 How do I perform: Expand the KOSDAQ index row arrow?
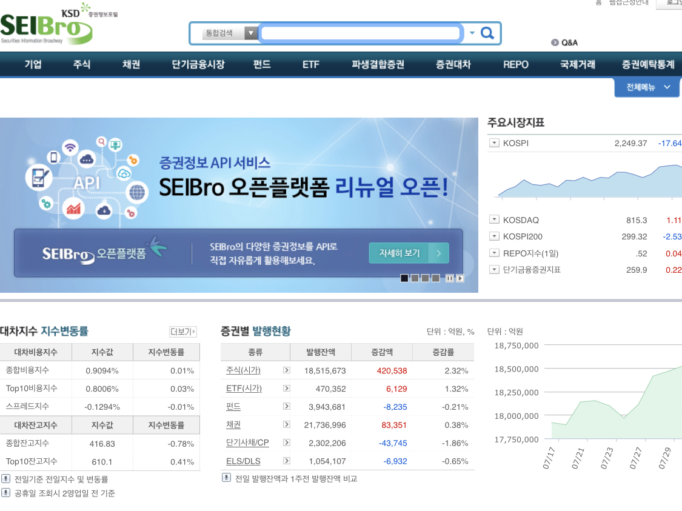(x=494, y=219)
